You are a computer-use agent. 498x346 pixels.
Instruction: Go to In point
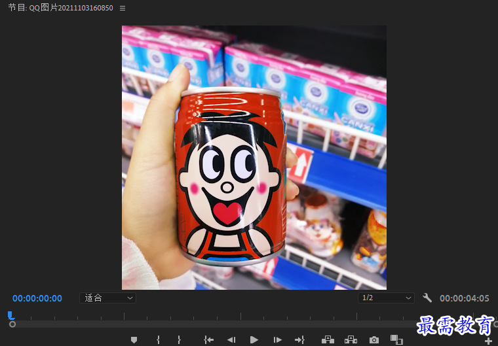(x=208, y=340)
